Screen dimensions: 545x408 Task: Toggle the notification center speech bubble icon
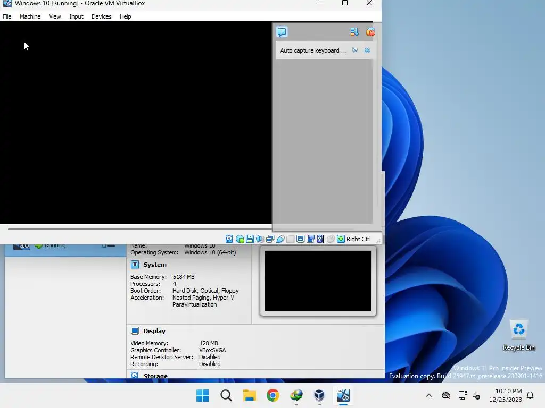282,32
